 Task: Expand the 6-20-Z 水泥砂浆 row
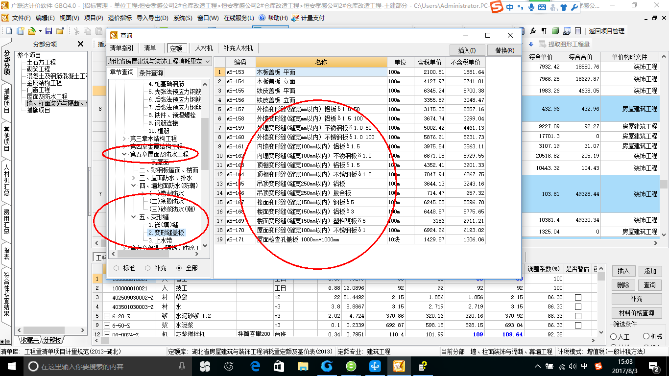pyautogui.click(x=107, y=316)
